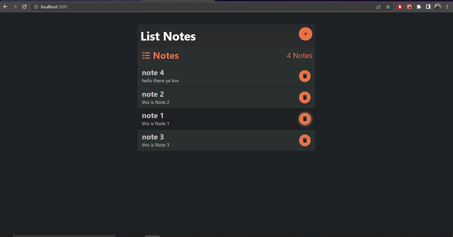Add a new note with the plus button
This screenshot has width=453, height=237.
click(x=305, y=34)
